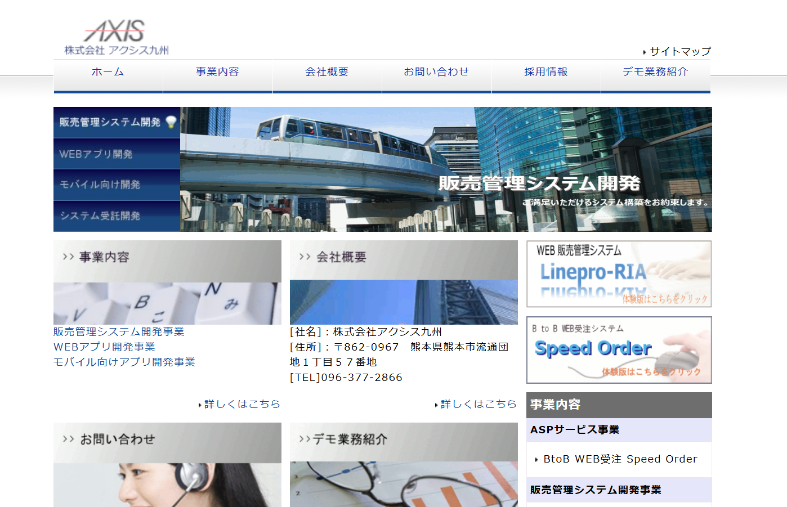The width and height of the screenshot is (787, 507).
Task: Select WEBアプリ開発 in left sidebar menu
Action: pos(113,153)
